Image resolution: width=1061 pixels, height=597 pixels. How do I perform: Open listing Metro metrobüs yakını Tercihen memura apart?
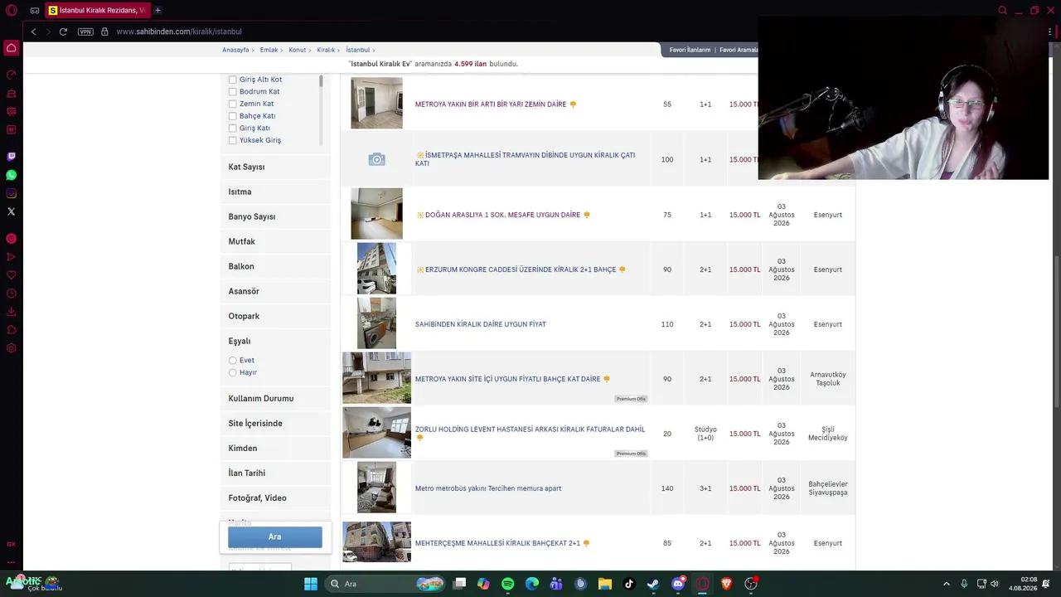[x=488, y=488]
